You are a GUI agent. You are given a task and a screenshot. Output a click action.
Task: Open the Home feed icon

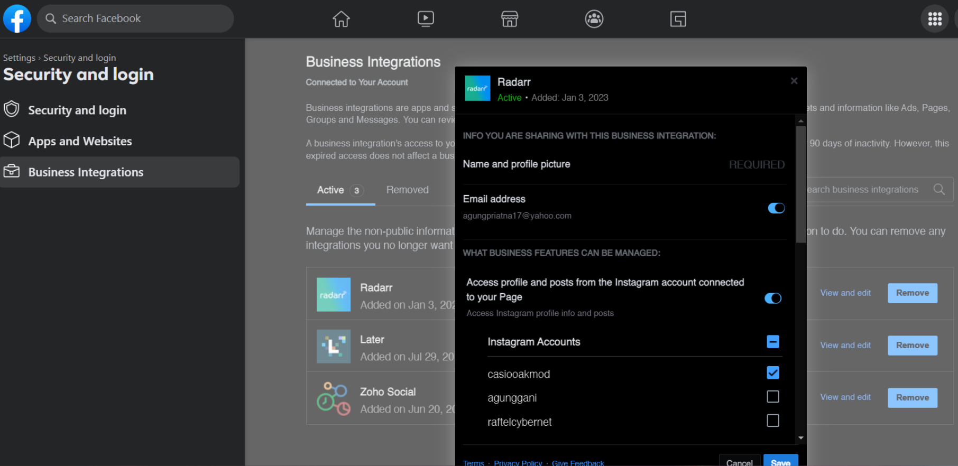tap(341, 19)
